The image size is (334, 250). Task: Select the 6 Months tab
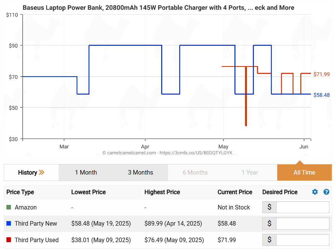pos(195,173)
